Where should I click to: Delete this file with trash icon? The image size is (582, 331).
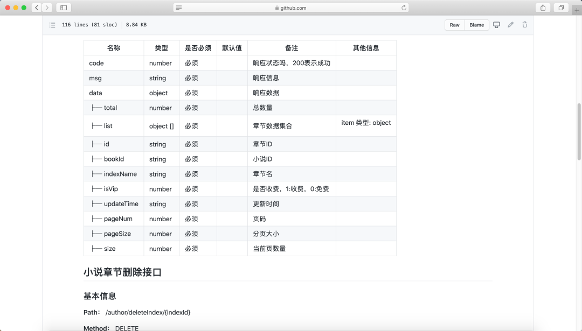click(x=525, y=25)
